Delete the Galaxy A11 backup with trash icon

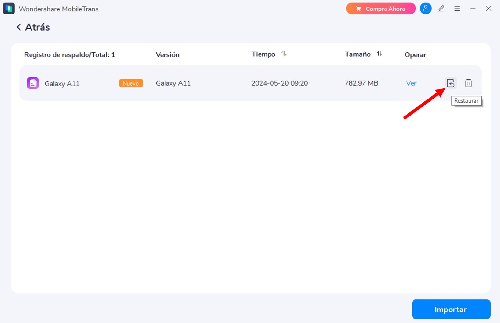tap(468, 83)
